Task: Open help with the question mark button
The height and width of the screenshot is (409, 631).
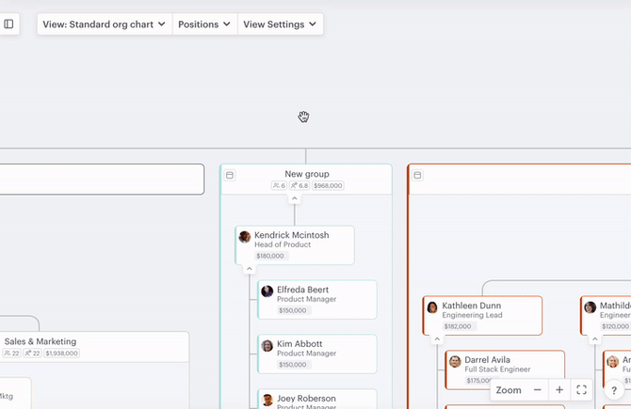Action: click(x=614, y=390)
